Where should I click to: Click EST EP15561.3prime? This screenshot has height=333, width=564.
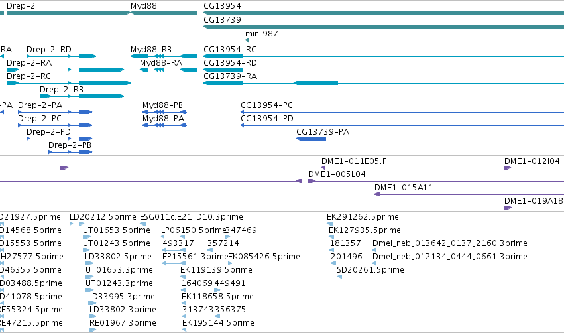pyautogui.click(x=196, y=257)
